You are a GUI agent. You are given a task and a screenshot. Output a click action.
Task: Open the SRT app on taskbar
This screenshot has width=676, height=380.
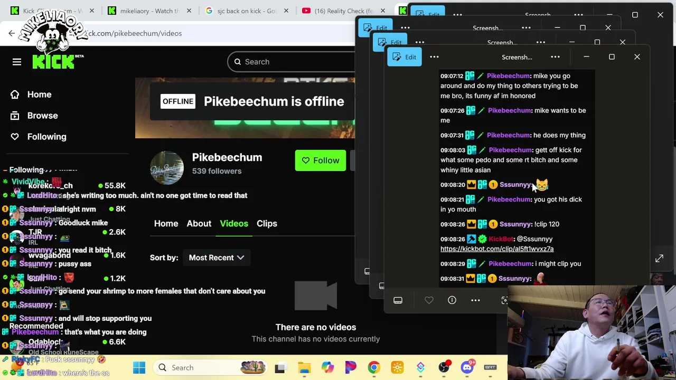(490, 368)
